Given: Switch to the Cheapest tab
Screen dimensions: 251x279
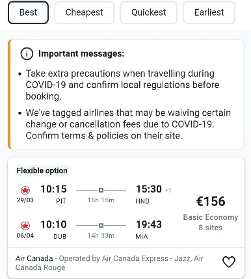Looking at the screenshot, I should point(84,12).
